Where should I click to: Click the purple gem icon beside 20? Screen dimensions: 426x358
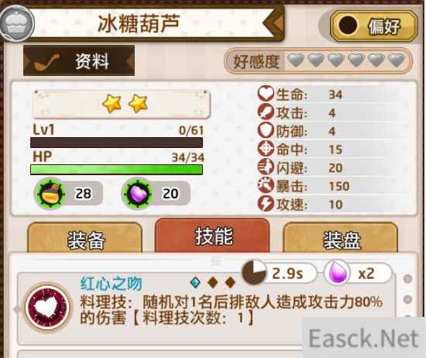click(x=137, y=194)
